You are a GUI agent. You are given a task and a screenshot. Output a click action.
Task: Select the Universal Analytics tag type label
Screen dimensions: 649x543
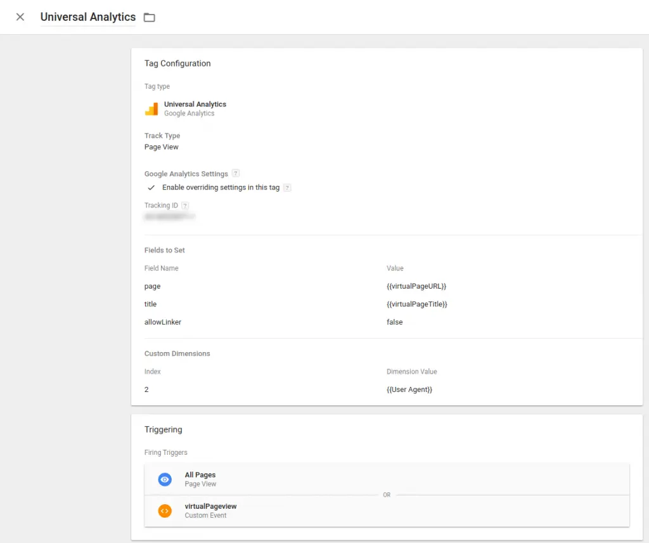195,104
